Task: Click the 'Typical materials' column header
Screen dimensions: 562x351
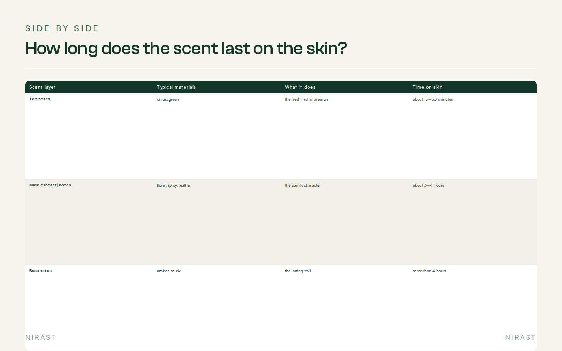Action: (x=176, y=87)
